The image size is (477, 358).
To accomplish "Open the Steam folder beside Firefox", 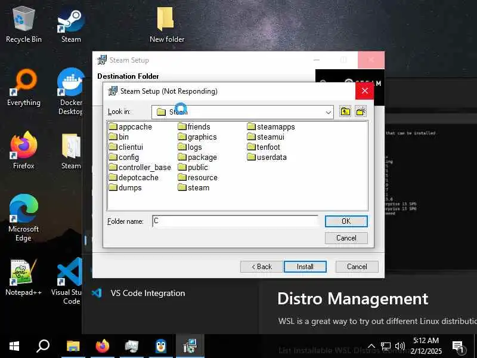I will (71, 152).
